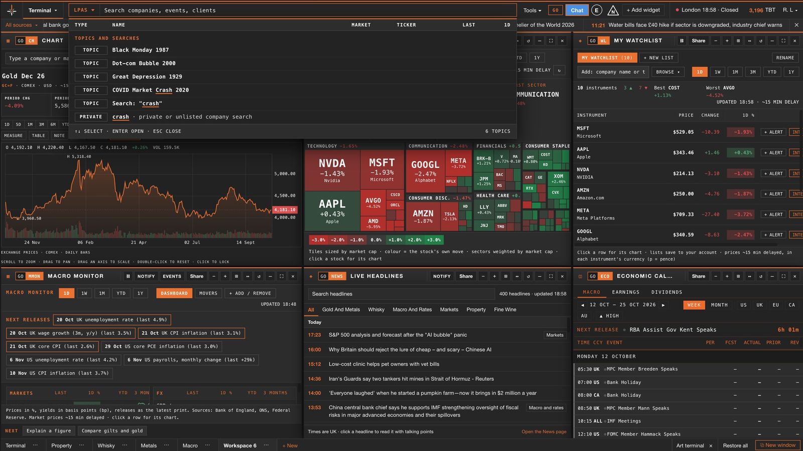Click the triangle N icon in top bar
Viewport: 803px width, 451px height.
(613, 10)
